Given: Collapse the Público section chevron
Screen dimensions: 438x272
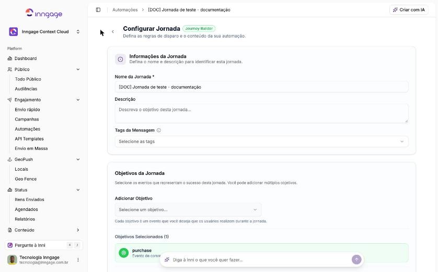Looking at the screenshot, I should click(x=78, y=69).
